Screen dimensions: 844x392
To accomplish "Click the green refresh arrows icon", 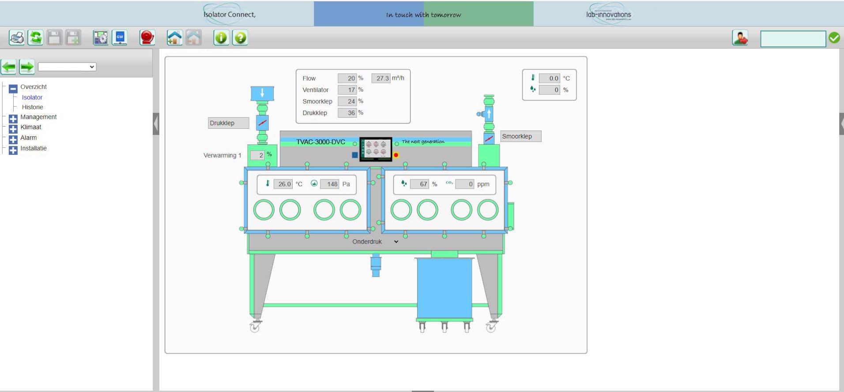I will click(35, 38).
